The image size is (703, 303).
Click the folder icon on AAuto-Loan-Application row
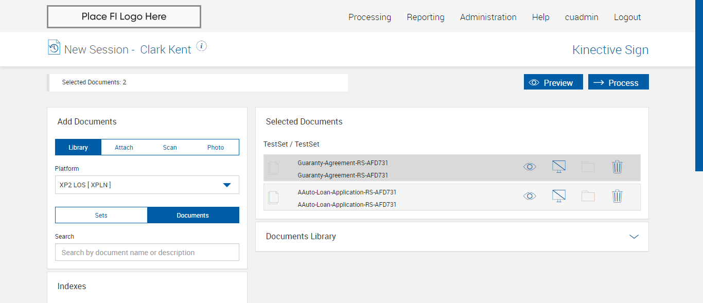click(x=588, y=196)
